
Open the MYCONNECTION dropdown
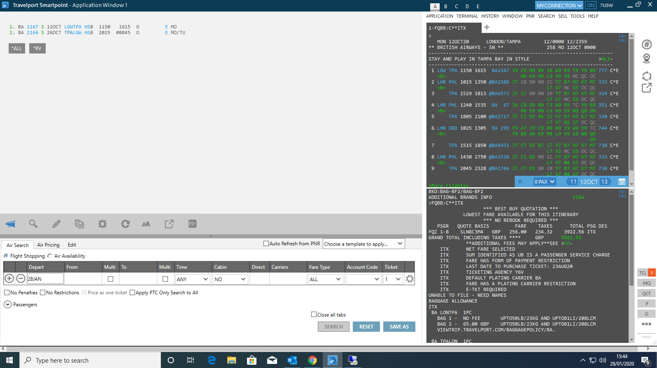point(559,5)
